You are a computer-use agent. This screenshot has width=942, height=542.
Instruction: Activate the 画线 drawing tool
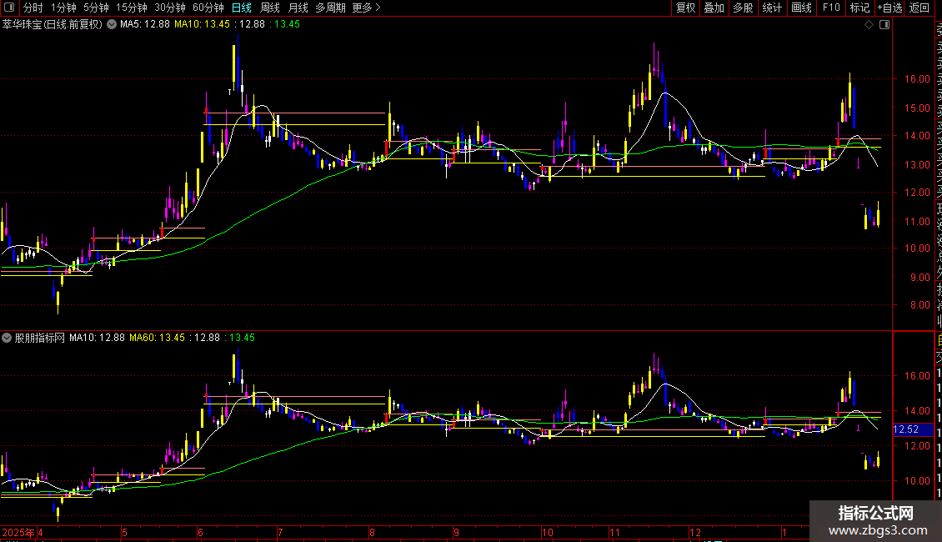801,8
